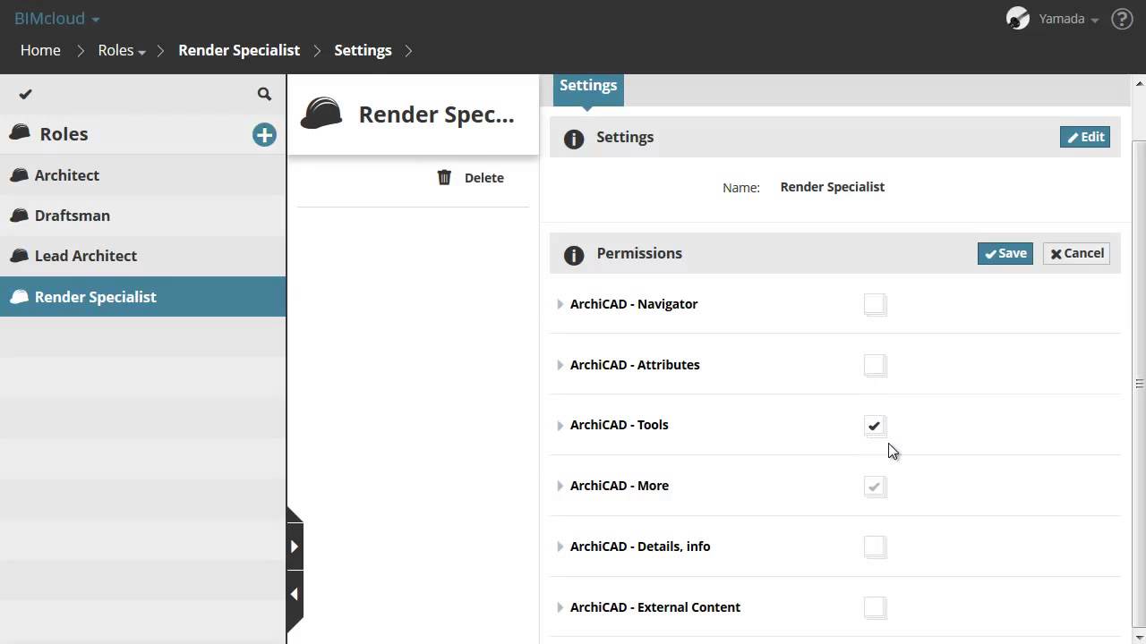Click the info icon next to Settings
Image resolution: width=1146 pixels, height=644 pixels.
click(574, 139)
